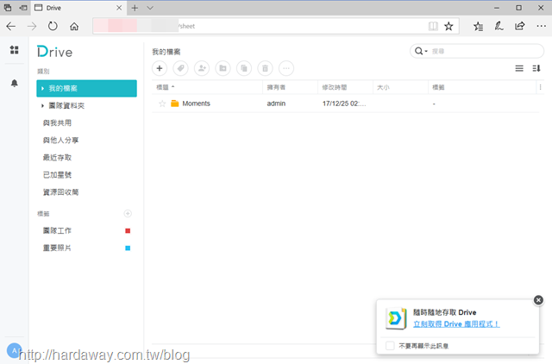Star the Moments folder
The width and height of the screenshot is (552, 364).
tap(162, 104)
